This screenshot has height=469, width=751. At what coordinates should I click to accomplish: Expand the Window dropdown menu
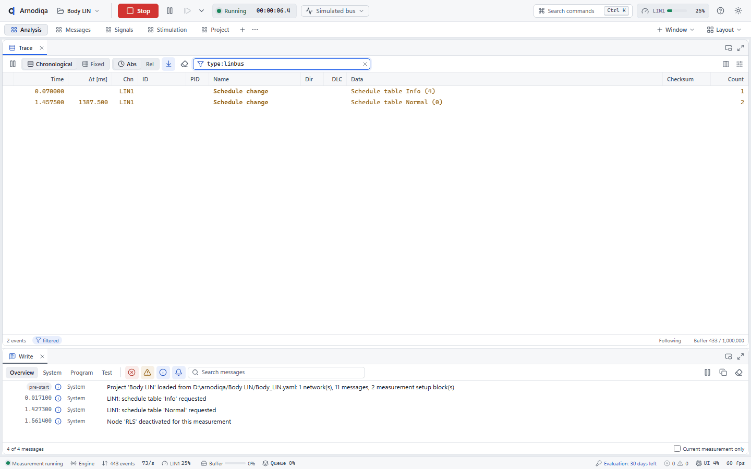[675, 30]
